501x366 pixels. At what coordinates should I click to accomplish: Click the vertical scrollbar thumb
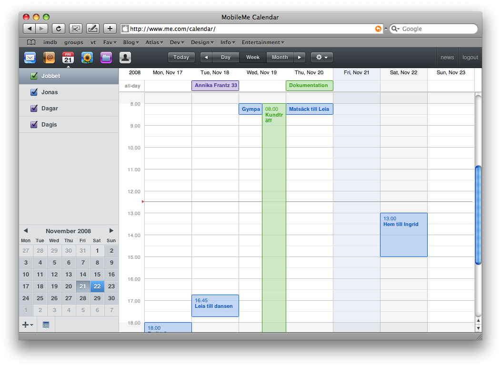tap(478, 214)
